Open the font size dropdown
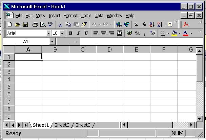The width and height of the screenshot is (206, 140). 63,33
